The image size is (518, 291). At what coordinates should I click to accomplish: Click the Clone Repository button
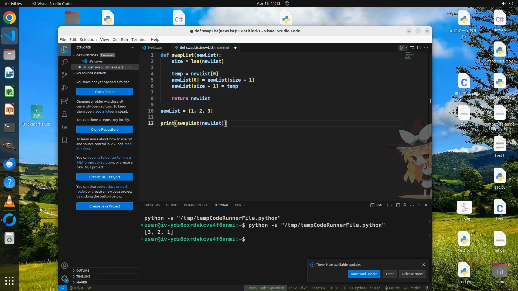pos(105,130)
